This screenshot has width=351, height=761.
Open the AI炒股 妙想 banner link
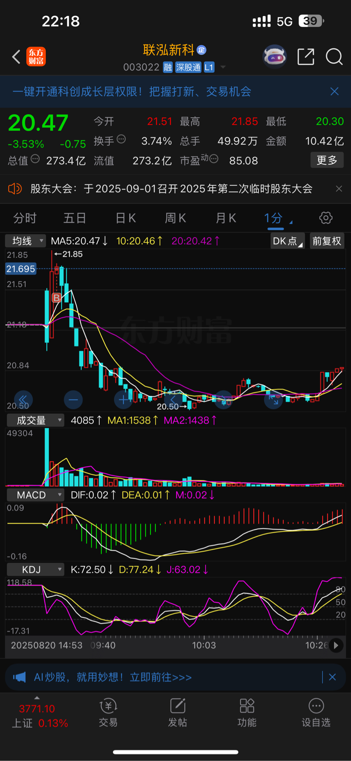coord(113,677)
